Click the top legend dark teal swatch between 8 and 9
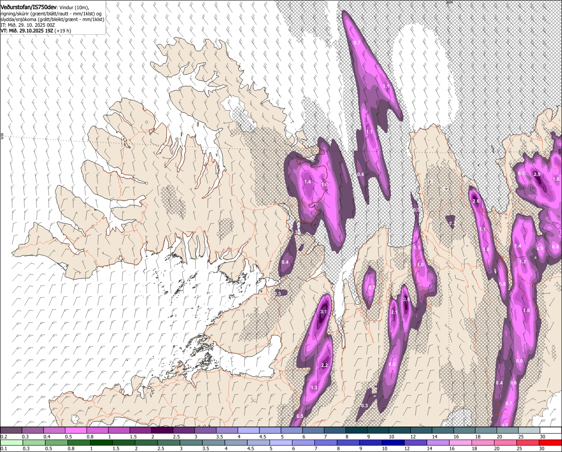The image size is (562, 452). (357, 430)
